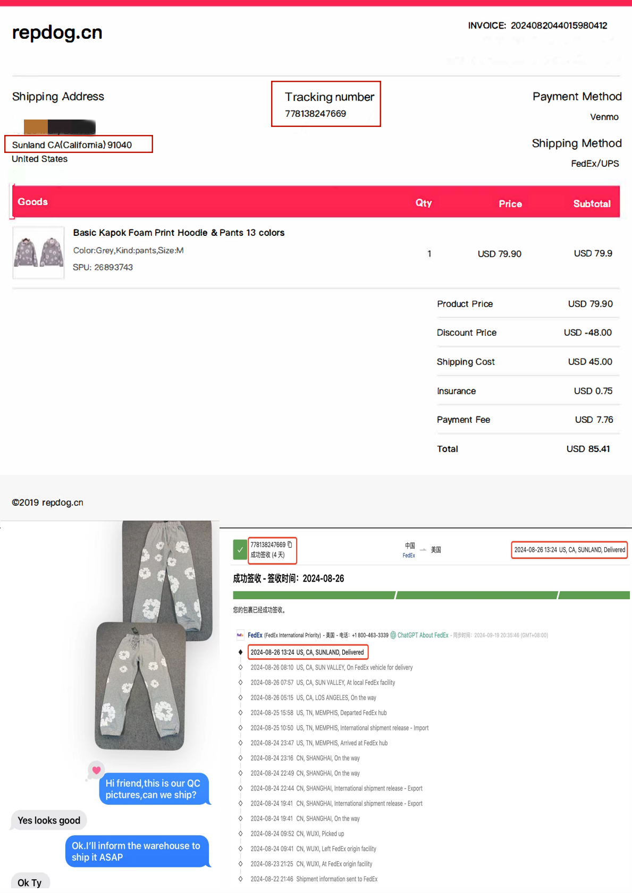The image size is (632, 893).
Task: Click the green delivery progress bar
Action: [x=431, y=595]
